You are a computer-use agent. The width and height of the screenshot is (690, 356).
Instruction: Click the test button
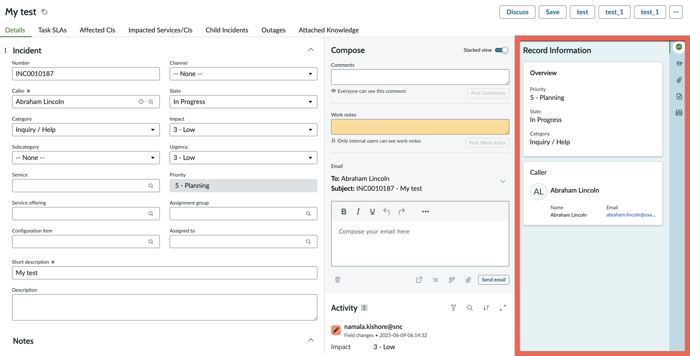(x=582, y=12)
